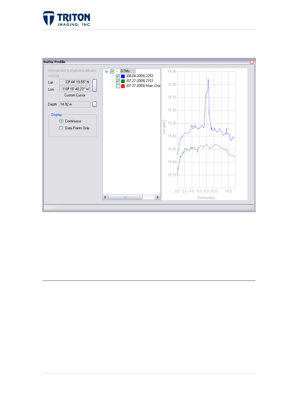
Task: Click the Bathy Profile title bar
Action: (149, 62)
